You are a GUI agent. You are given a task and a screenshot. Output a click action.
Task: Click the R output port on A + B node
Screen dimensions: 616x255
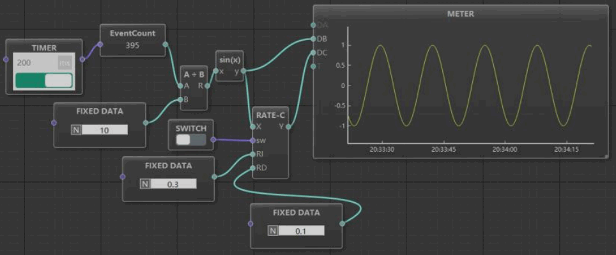207,85
